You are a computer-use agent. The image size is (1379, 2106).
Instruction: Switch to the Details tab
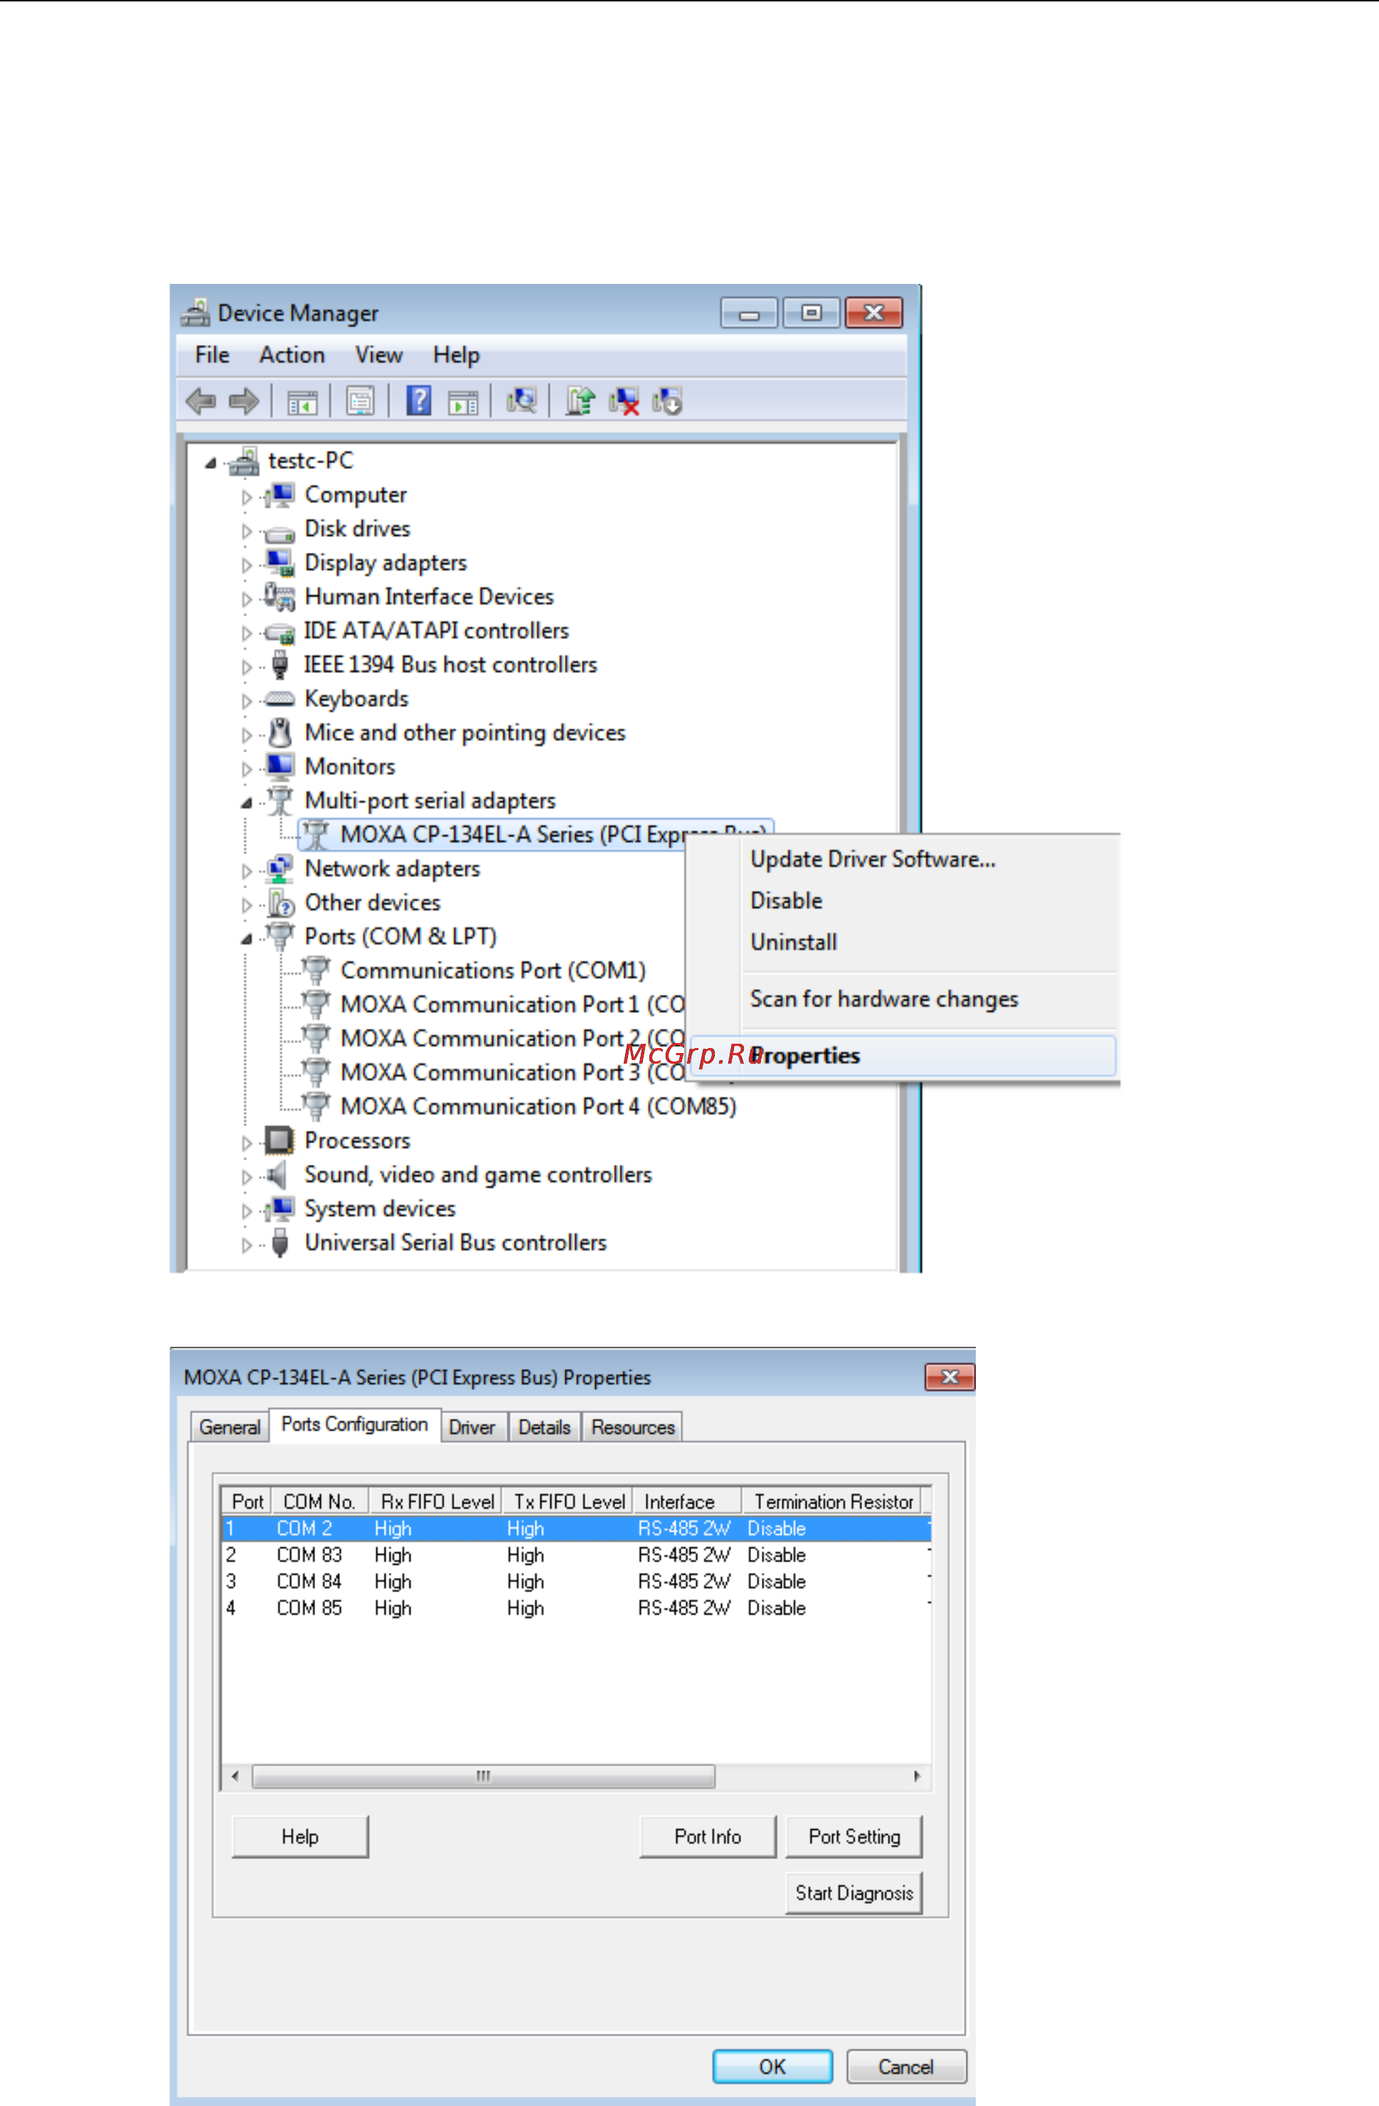coord(544,1427)
